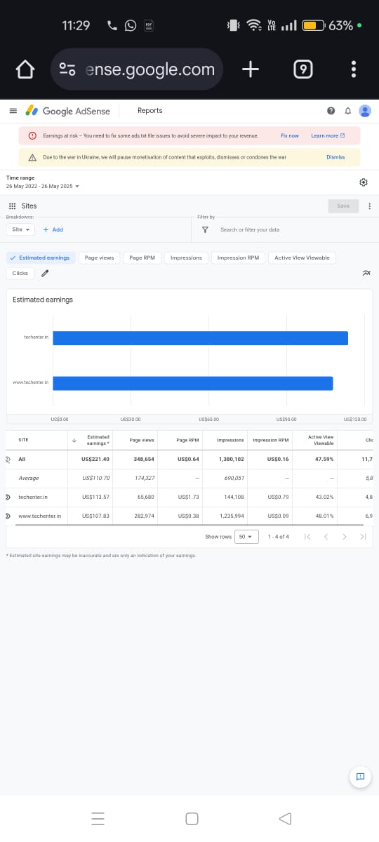The width and height of the screenshot is (379, 842).
Task: Click the www.techenter.in bar in the chart
Action: tap(192, 383)
